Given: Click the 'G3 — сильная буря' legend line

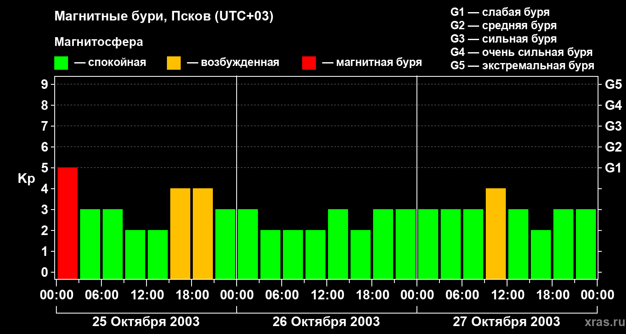Looking at the screenshot, I should pos(504,39).
